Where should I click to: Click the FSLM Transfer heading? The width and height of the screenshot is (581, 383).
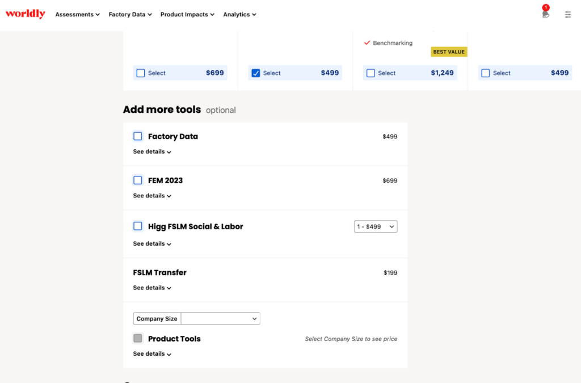tap(159, 272)
